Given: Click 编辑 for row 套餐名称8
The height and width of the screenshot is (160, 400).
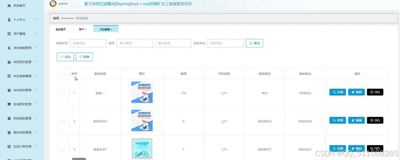Looking at the screenshot, I should click(356, 120).
